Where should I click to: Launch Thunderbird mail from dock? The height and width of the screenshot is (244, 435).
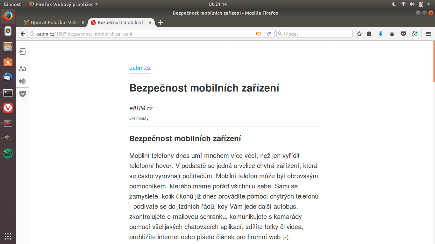click(x=8, y=77)
